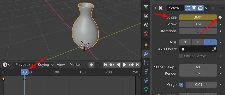
Task: Jump to the next keyframe
Action: [x=131, y=65]
